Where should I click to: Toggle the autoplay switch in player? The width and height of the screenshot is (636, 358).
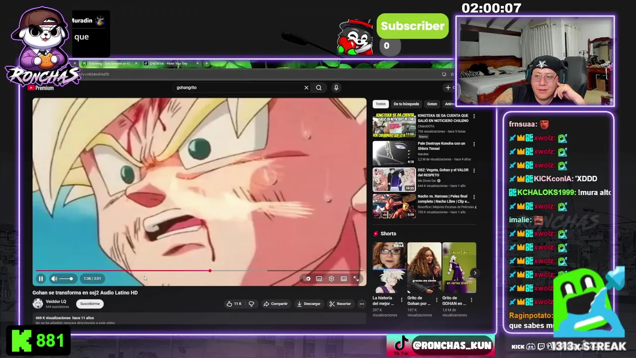[x=307, y=278]
